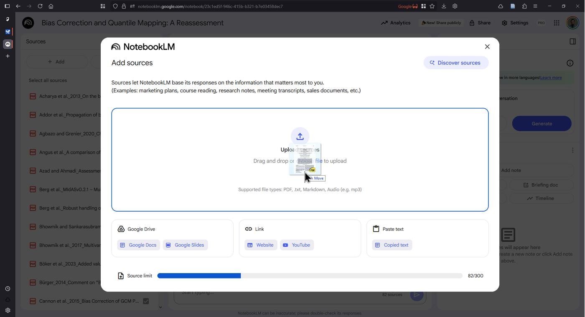585x317 pixels.
Task: Close the Add sources dialog
Action: pos(487,46)
